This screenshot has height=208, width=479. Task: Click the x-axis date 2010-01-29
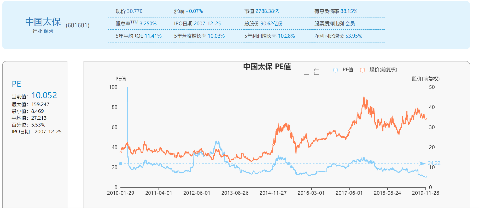[121, 193]
